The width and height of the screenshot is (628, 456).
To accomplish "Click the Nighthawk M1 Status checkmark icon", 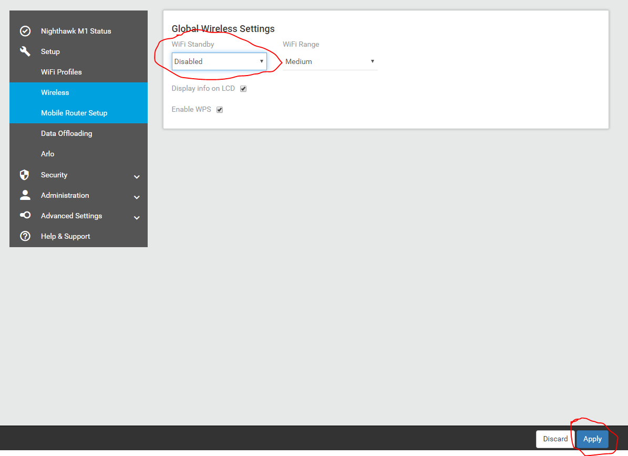I will tap(25, 31).
